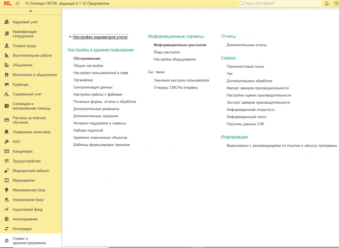
Task: Click the Расчеты за платное обучение card icon
Action: [x=7, y=120]
